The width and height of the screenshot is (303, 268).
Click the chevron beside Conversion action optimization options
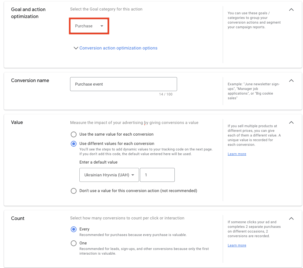[76, 48]
